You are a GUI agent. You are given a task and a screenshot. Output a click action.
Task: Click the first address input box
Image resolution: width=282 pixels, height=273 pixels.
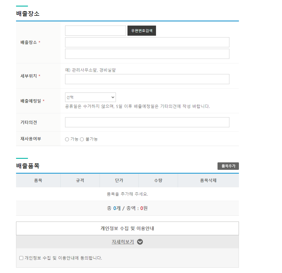click(147, 42)
